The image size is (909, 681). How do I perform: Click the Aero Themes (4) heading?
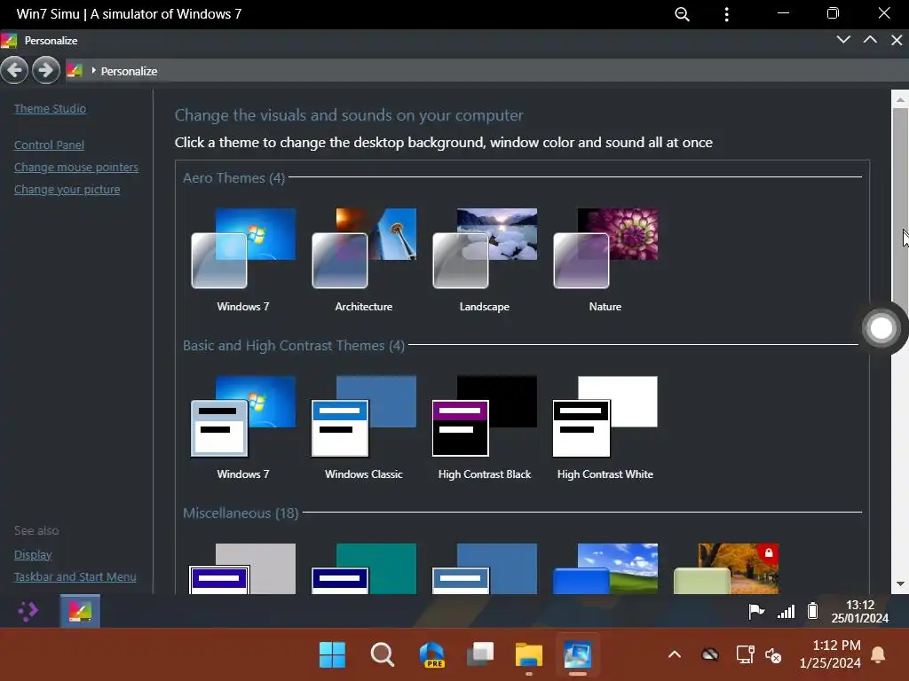point(233,177)
